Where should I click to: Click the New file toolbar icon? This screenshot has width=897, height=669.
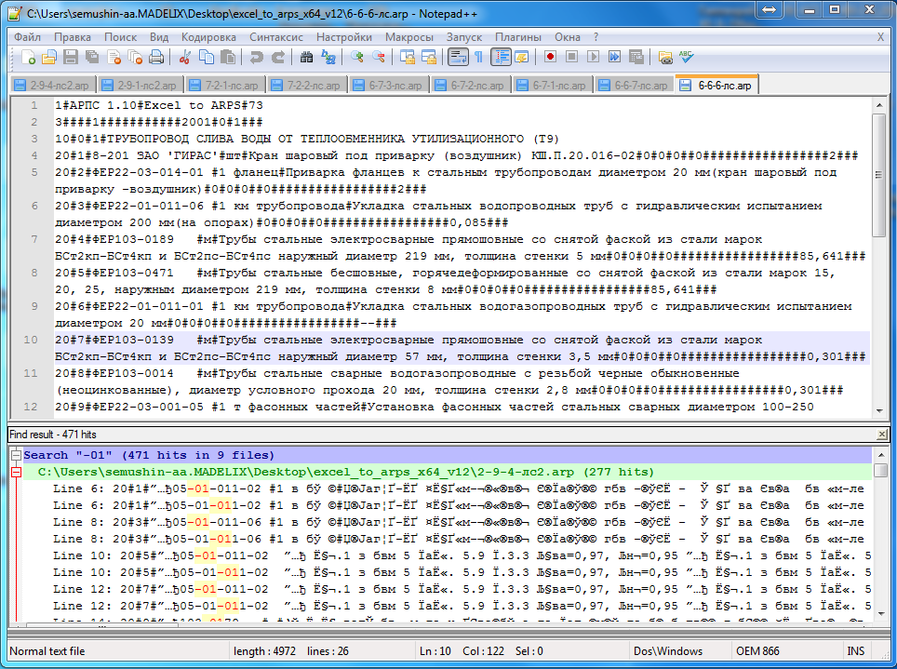pyautogui.click(x=29, y=58)
